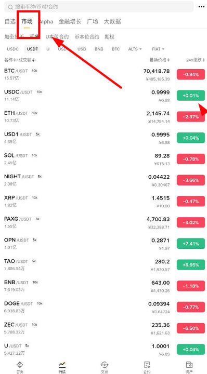Screen dimensions: 207x374
Task: Switch to the 大数据 tab
Action: [112, 21]
